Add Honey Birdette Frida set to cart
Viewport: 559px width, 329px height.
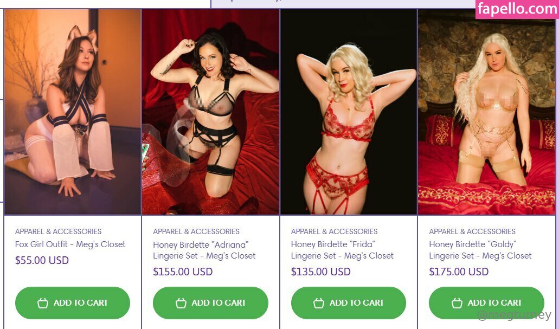(348, 303)
